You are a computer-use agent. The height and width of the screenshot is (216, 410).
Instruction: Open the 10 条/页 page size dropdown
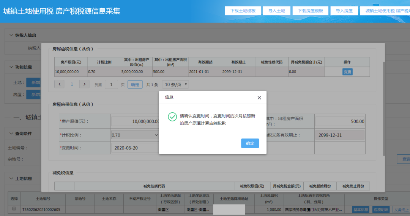(x=175, y=84)
